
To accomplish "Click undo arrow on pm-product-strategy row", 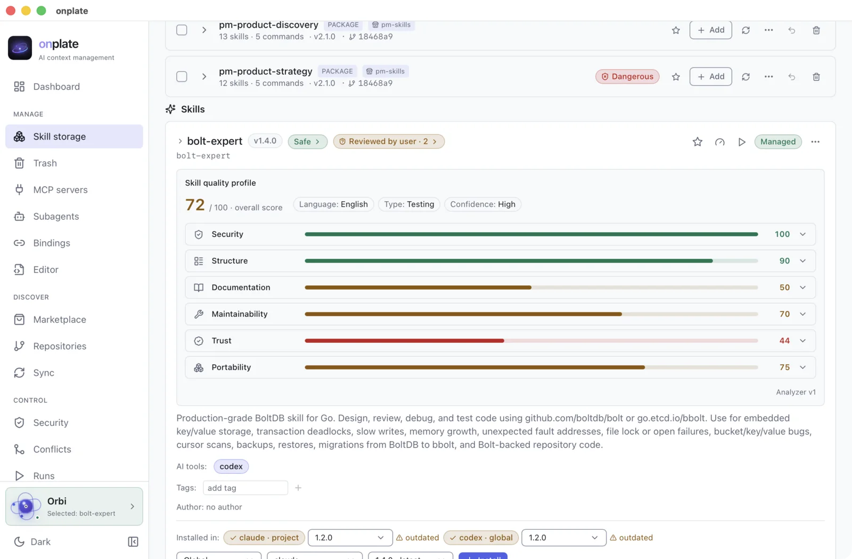I will point(792,77).
